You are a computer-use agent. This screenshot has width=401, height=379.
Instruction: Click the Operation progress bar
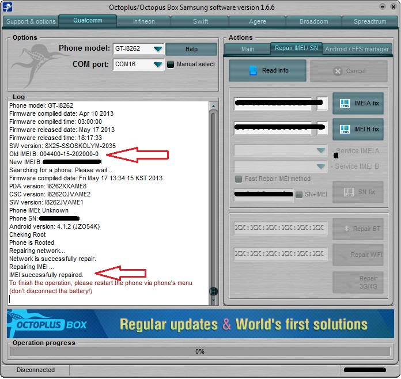(x=200, y=351)
